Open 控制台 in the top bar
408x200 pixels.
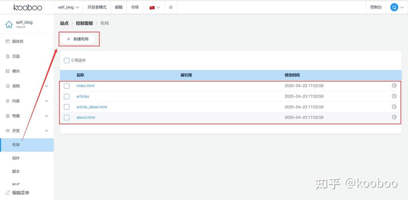pos(376,7)
